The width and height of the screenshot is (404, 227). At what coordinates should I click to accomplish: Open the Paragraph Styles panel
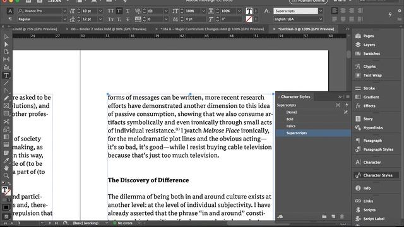(x=374, y=149)
